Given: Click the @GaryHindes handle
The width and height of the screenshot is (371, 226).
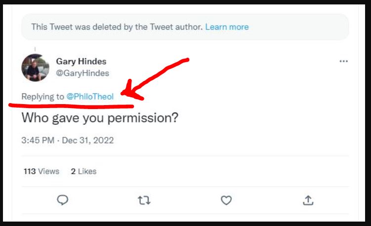Looking at the screenshot, I should click(x=82, y=73).
